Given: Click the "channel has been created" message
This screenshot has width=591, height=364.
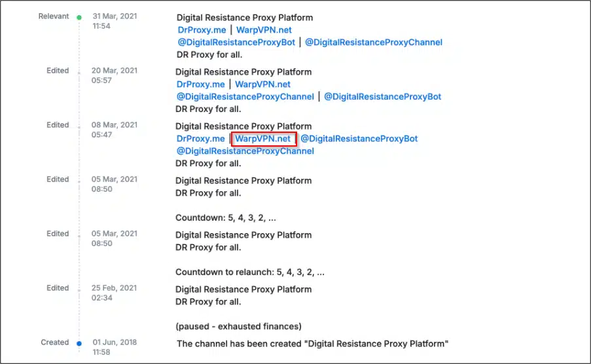Looking at the screenshot, I should (x=312, y=344).
